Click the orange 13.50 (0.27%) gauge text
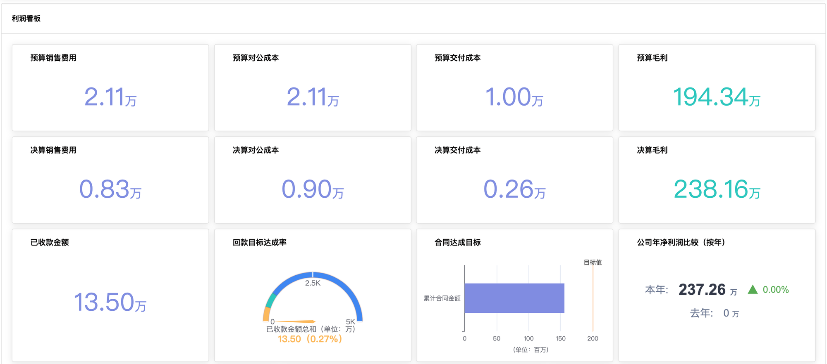The width and height of the screenshot is (827, 364). [310, 339]
